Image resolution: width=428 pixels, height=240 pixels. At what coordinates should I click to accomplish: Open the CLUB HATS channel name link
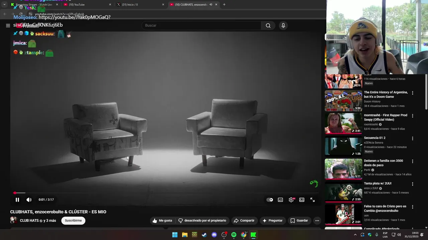click(29, 221)
